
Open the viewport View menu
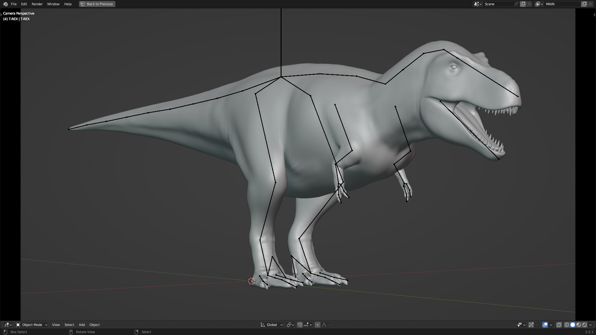[56, 325]
